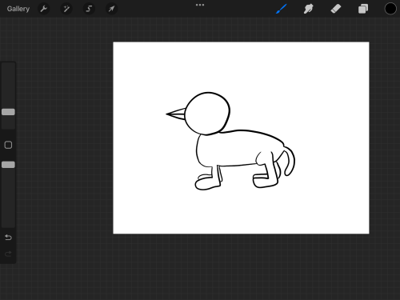Tap the three-dot options at top center
Viewport: 400px width, 300px height.
point(200,5)
